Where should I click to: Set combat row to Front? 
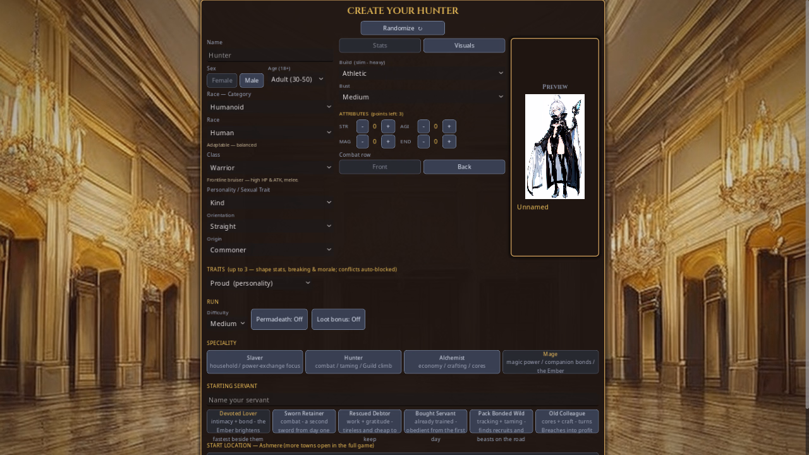tap(380, 167)
